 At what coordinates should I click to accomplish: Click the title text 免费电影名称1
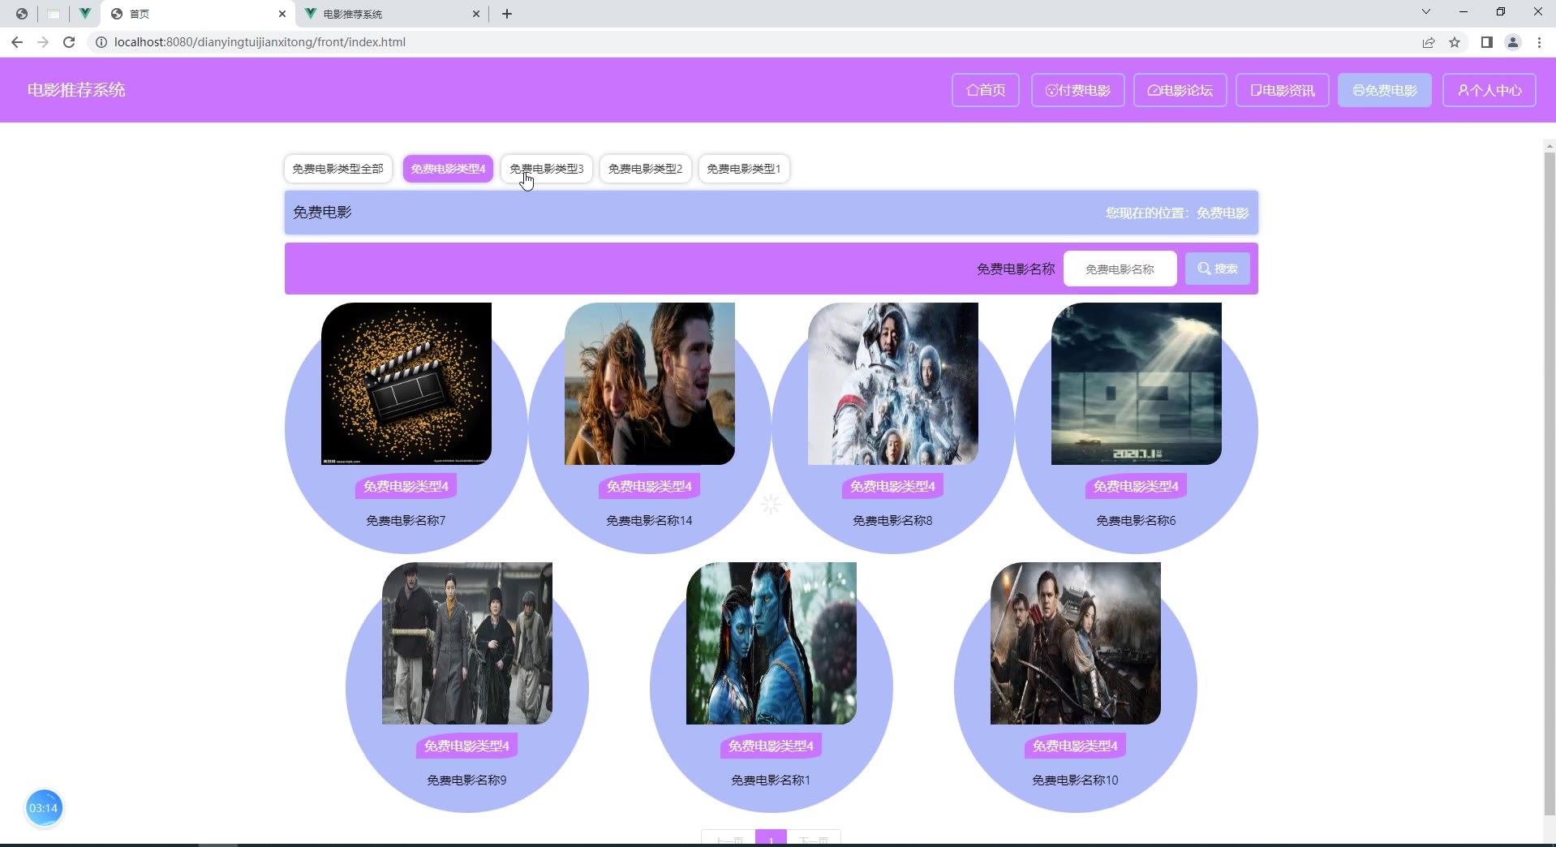point(771,780)
